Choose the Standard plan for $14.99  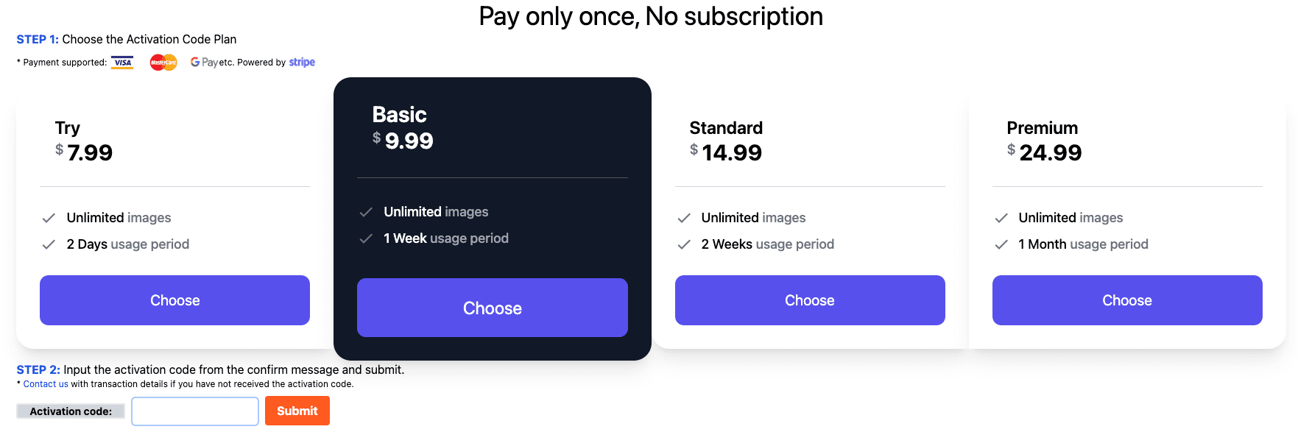[809, 300]
